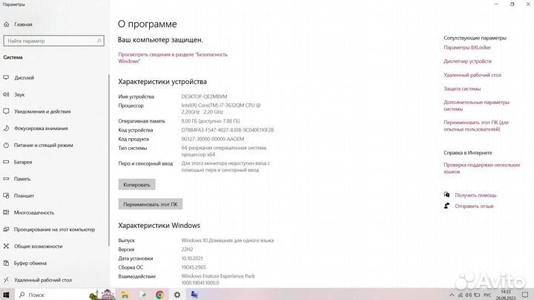The image size is (534, 300).
Task: Click the Фокусировка внимания moon icon
Action: click(x=6, y=128)
